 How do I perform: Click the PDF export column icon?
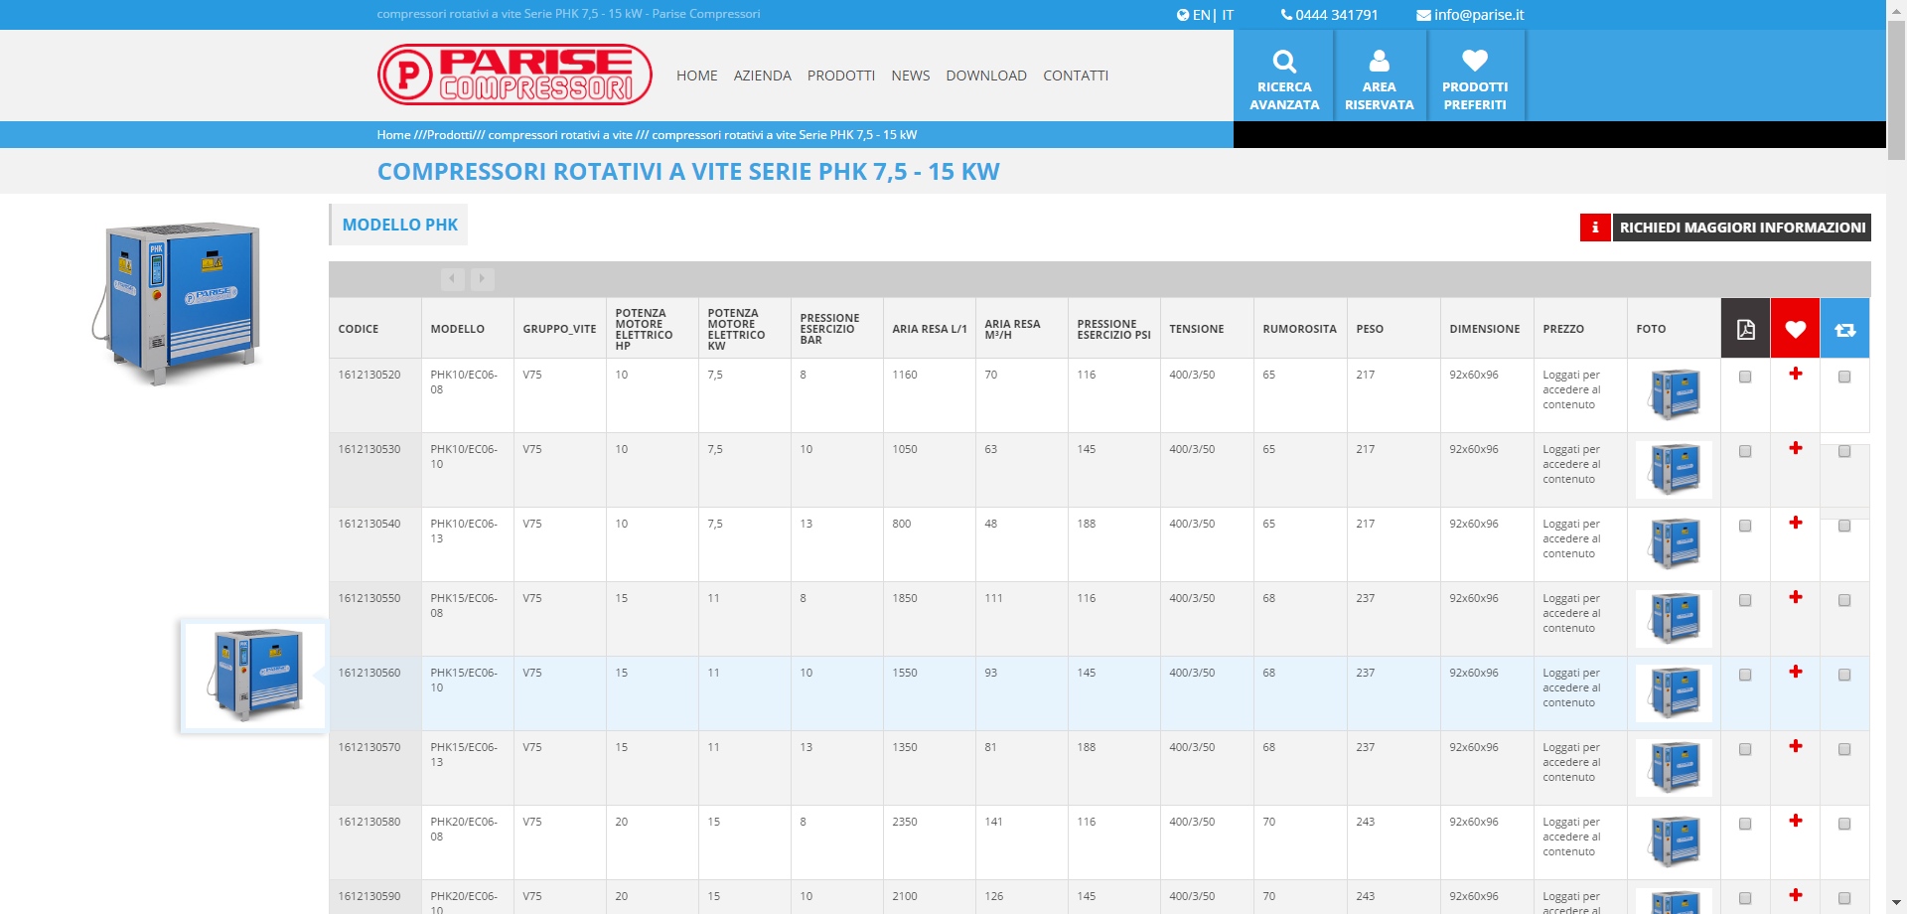(x=1745, y=329)
